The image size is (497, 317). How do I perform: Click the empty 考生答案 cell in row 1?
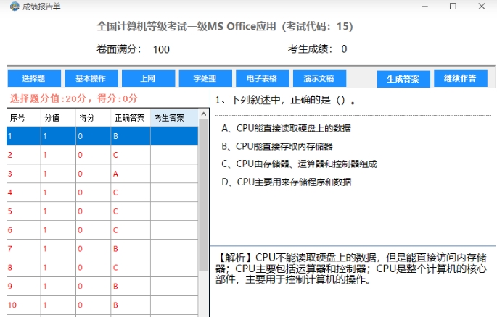[x=174, y=136]
